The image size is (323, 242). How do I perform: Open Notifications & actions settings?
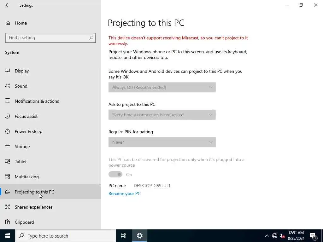coord(50,101)
